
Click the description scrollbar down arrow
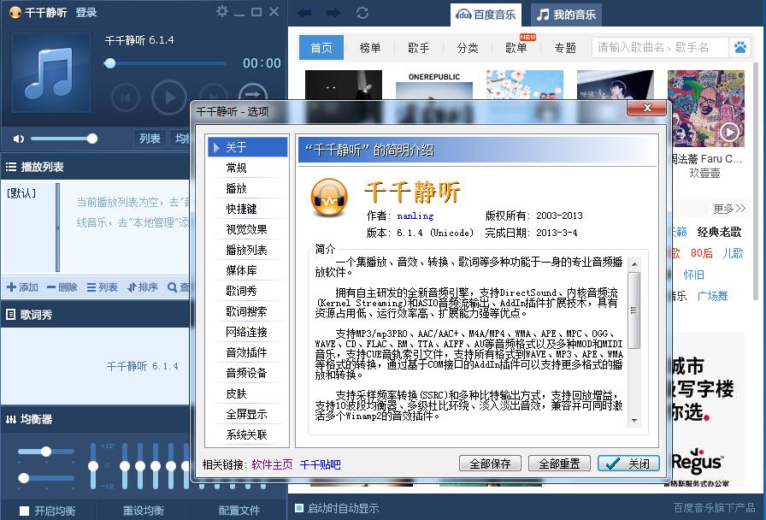[634, 420]
